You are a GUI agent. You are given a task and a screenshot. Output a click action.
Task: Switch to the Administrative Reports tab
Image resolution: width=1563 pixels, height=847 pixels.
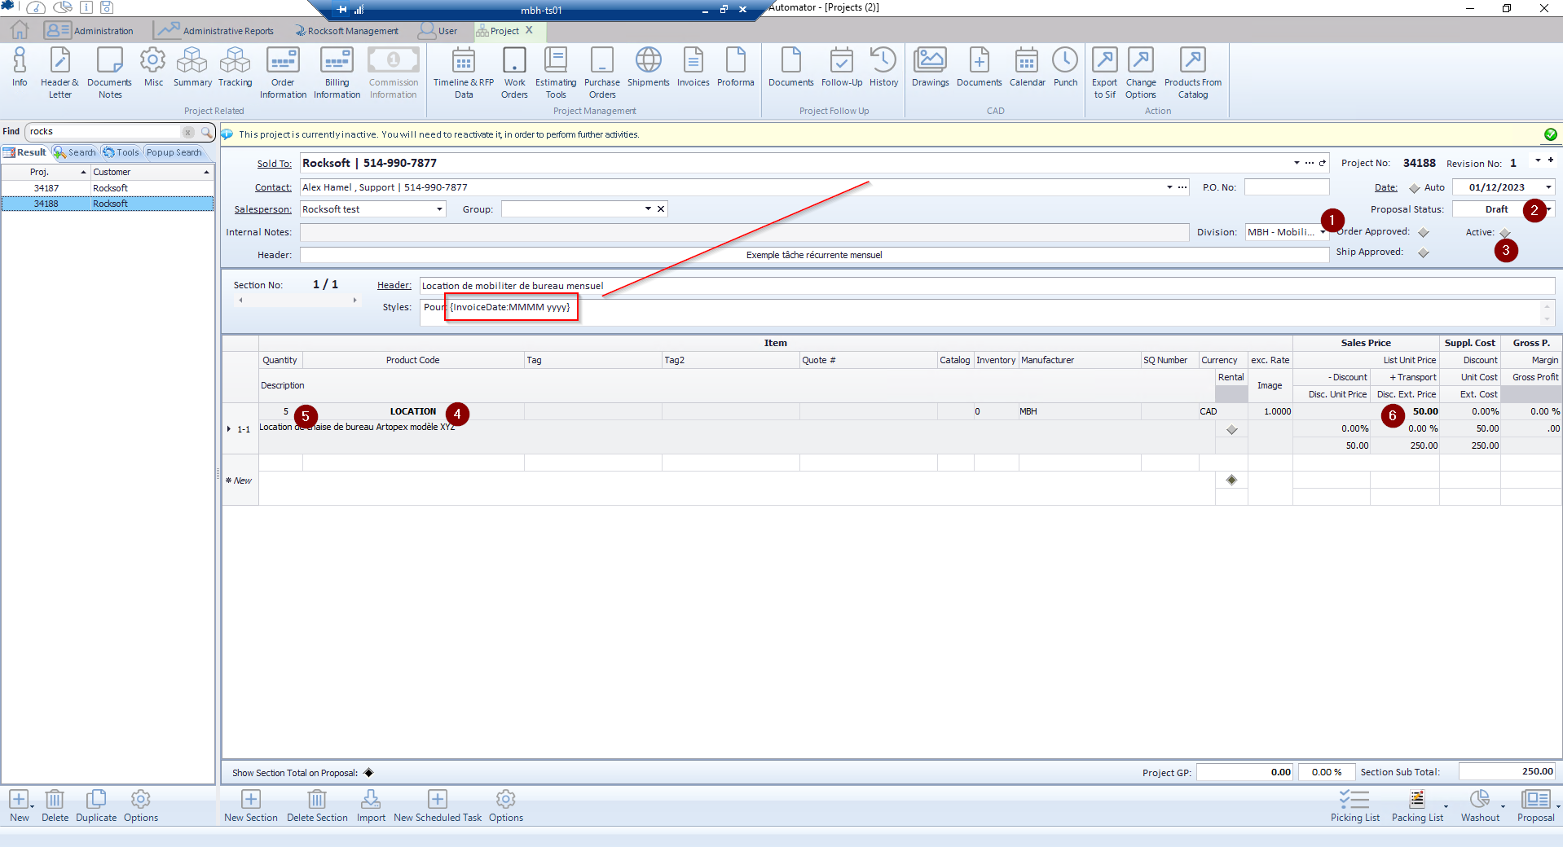point(216,31)
